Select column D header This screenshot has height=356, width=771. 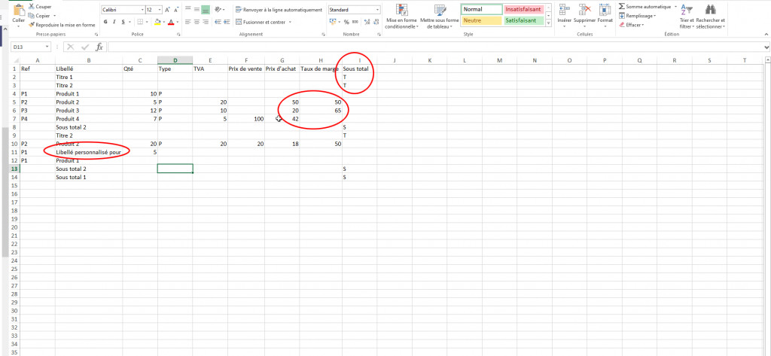click(x=175, y=60)
